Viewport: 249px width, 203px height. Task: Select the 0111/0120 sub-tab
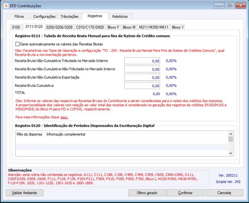pos(34,27)
